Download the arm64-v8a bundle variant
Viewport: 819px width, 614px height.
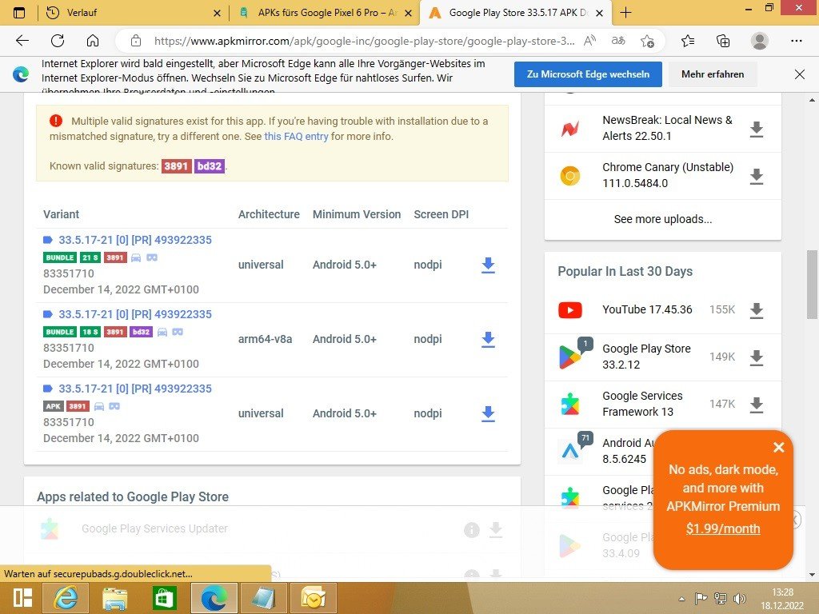coord(488,339)
